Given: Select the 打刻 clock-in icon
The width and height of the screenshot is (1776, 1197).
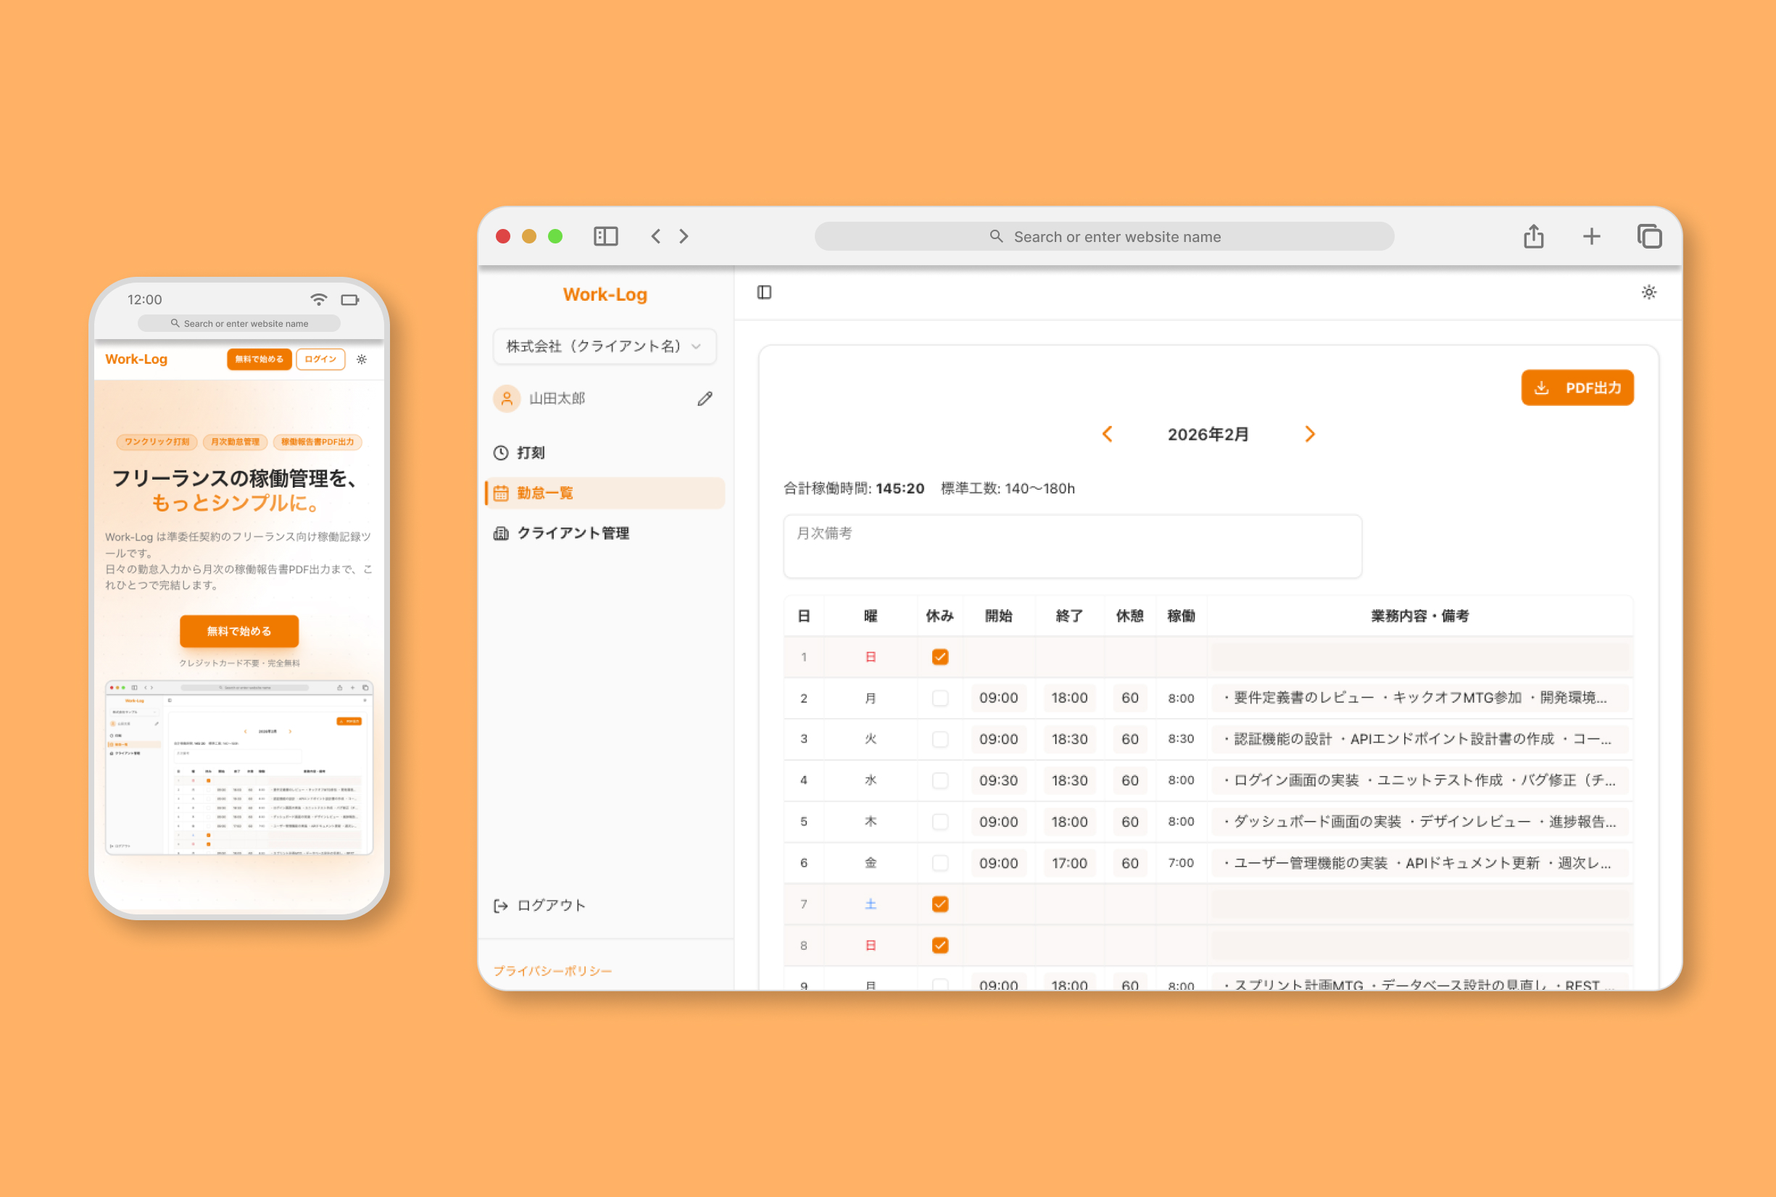Looking at the screenshot, I should [x=500, y=452].
